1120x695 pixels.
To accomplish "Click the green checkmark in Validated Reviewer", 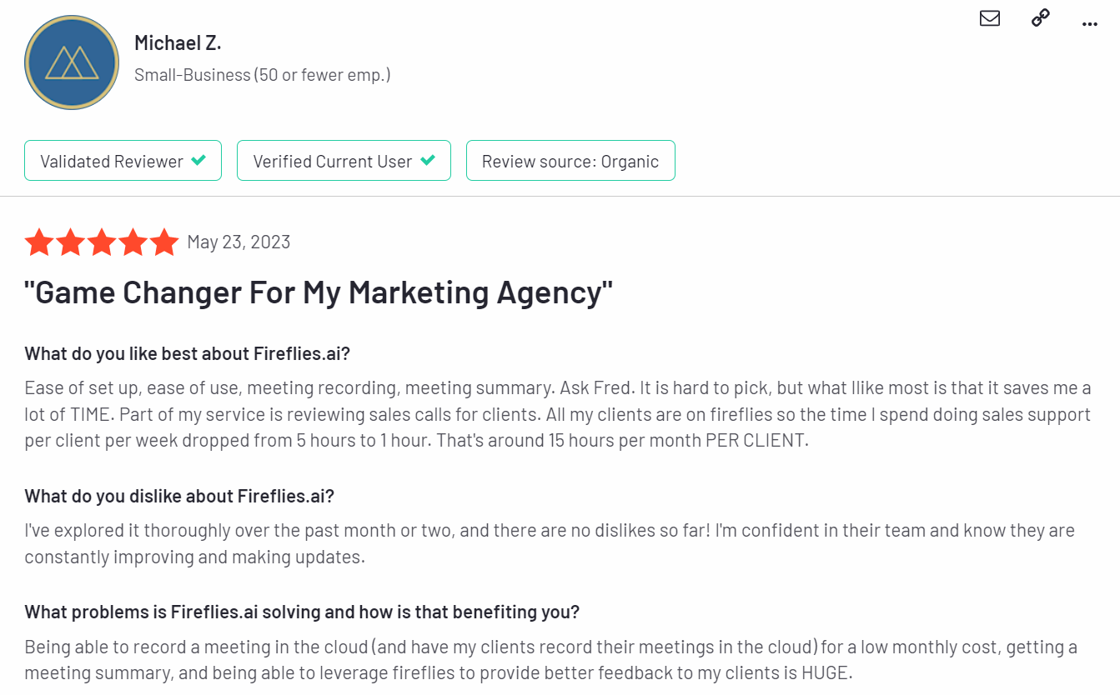I will tap(198, 161).
